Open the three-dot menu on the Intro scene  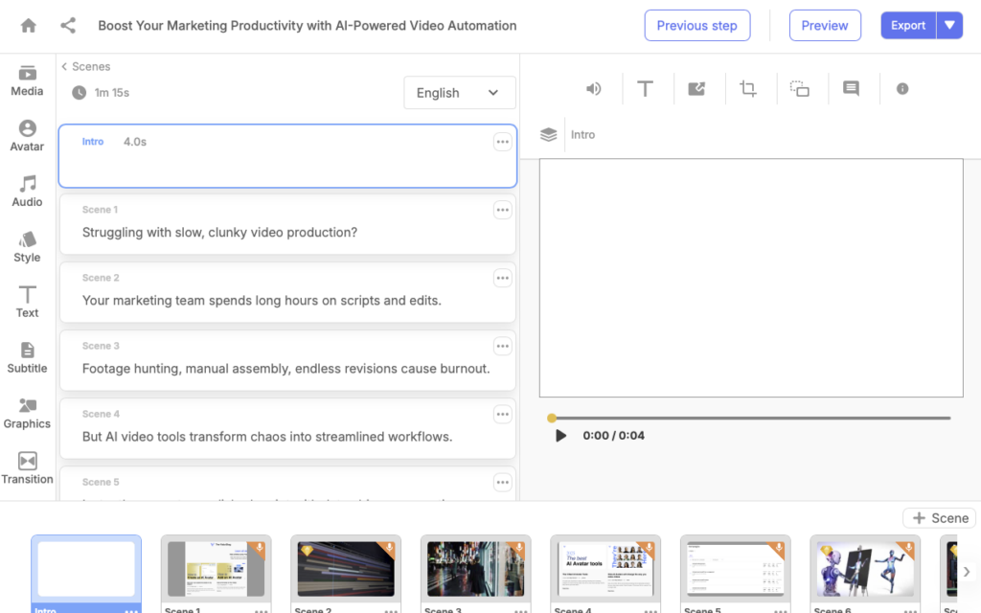[x=502, y=141]
